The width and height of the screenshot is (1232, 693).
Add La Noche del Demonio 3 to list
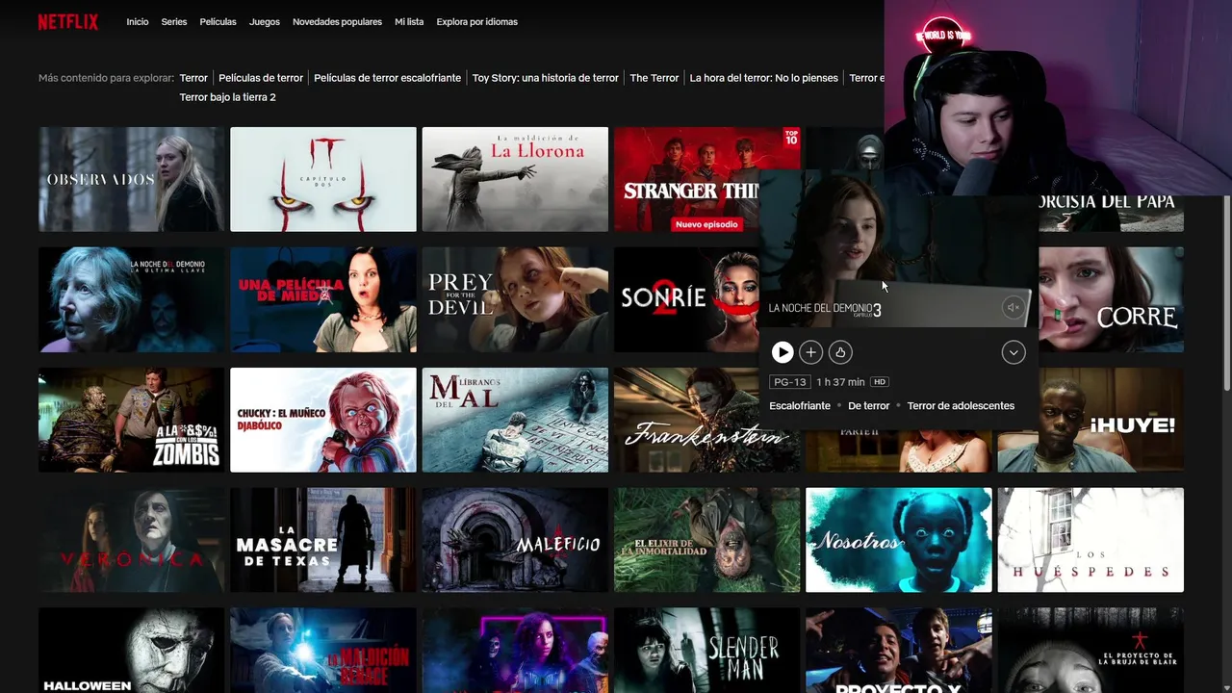[x=811, y=352]
